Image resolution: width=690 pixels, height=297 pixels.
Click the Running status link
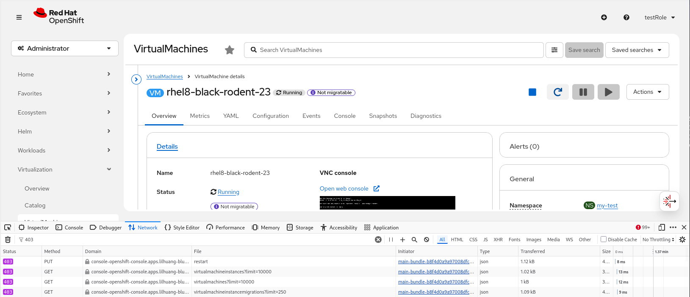(228, 192)
